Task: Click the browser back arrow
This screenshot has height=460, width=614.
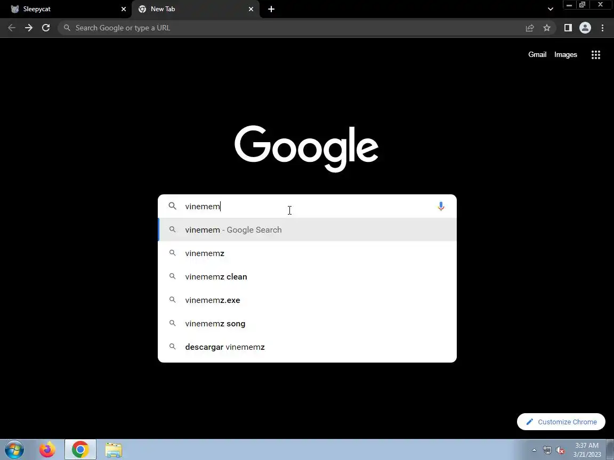Action: (x=12, y=28)
